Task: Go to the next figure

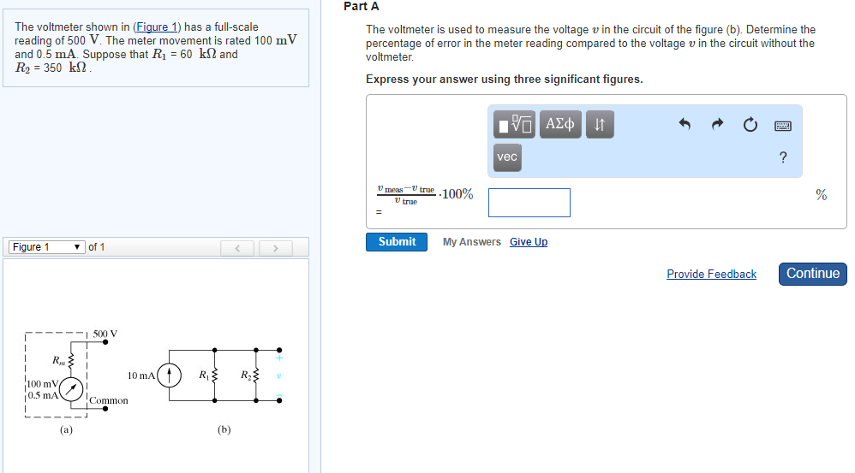Action: point(275,248)
